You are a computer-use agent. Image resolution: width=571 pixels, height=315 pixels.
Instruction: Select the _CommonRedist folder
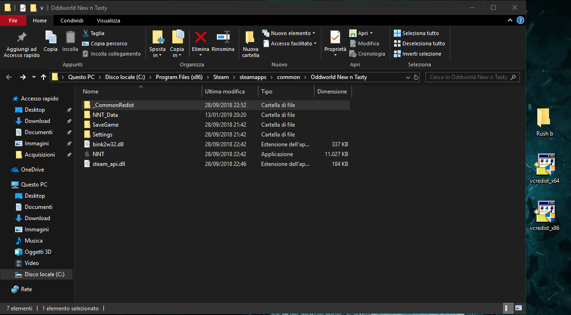(x=215, y=105)
